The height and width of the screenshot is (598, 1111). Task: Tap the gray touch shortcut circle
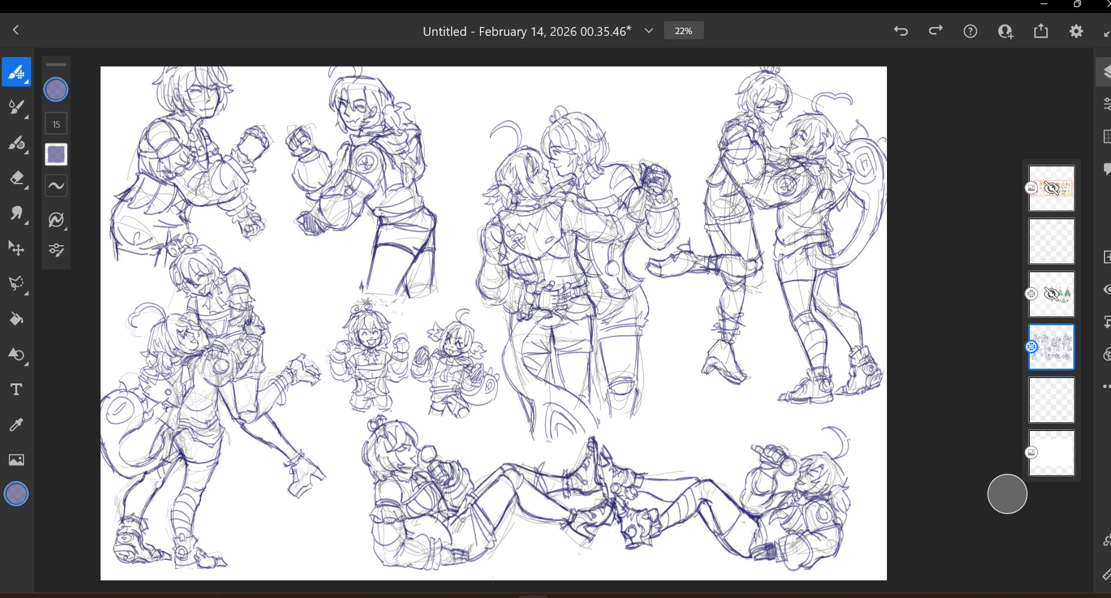[x=1007, y=494]
